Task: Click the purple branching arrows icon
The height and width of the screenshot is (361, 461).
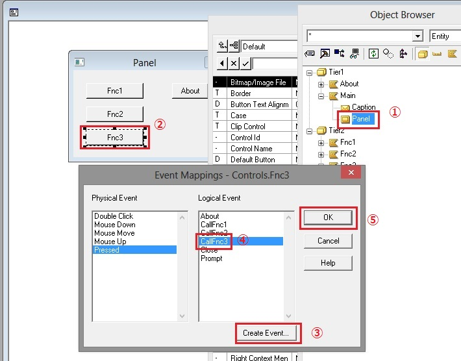Action: 403,53
